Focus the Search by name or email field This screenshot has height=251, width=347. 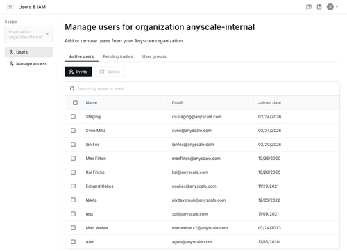pos(202,89)
